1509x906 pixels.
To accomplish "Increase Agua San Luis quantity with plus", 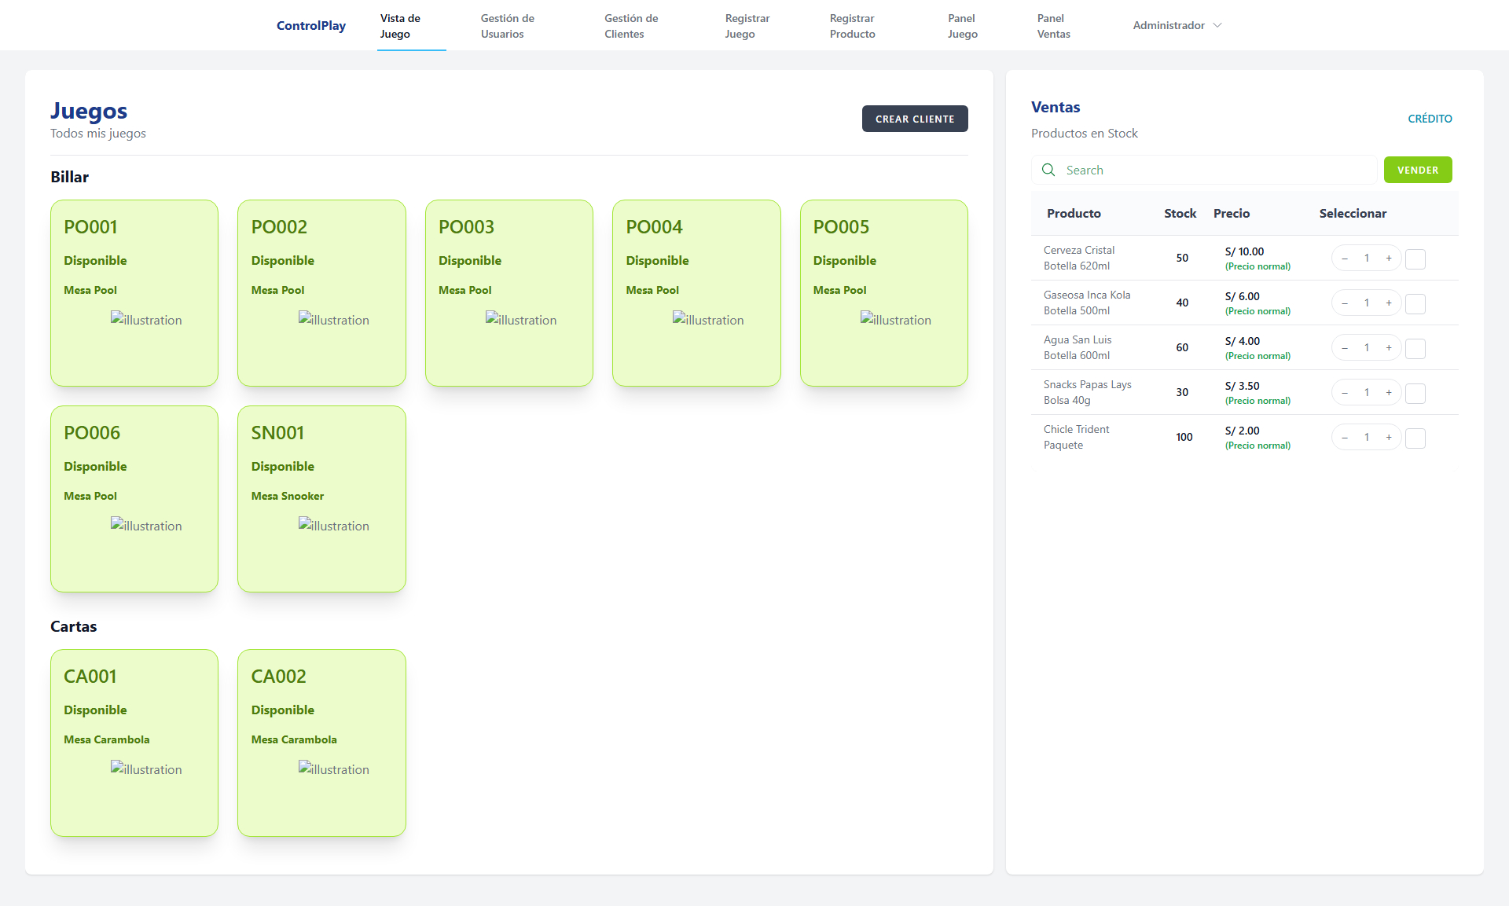I will pyautogui.click(x=1389, y=348).
